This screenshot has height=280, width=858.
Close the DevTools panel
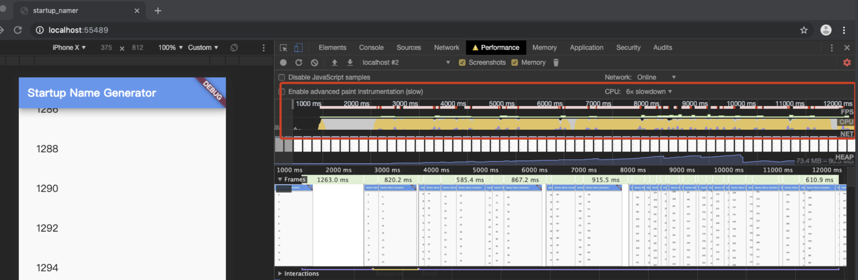(x=847, y=48)
